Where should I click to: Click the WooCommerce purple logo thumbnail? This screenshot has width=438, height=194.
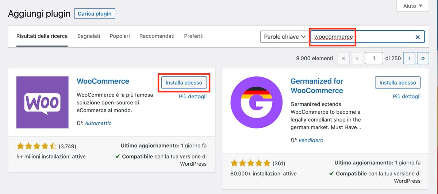coord(42,102)
